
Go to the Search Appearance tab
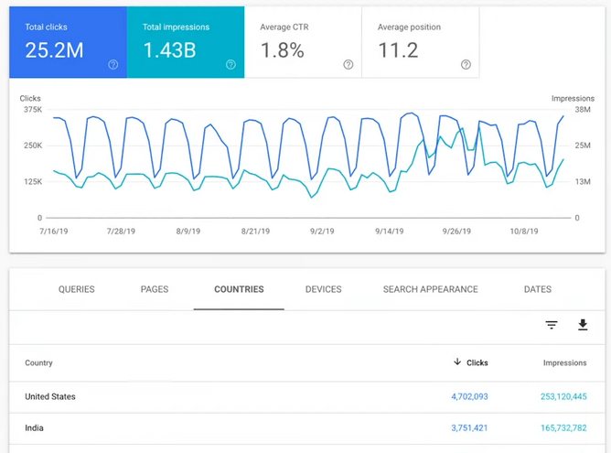pos(430,289)
